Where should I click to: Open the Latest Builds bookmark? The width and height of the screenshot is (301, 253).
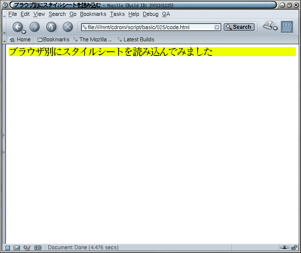(x=136, y=40)
